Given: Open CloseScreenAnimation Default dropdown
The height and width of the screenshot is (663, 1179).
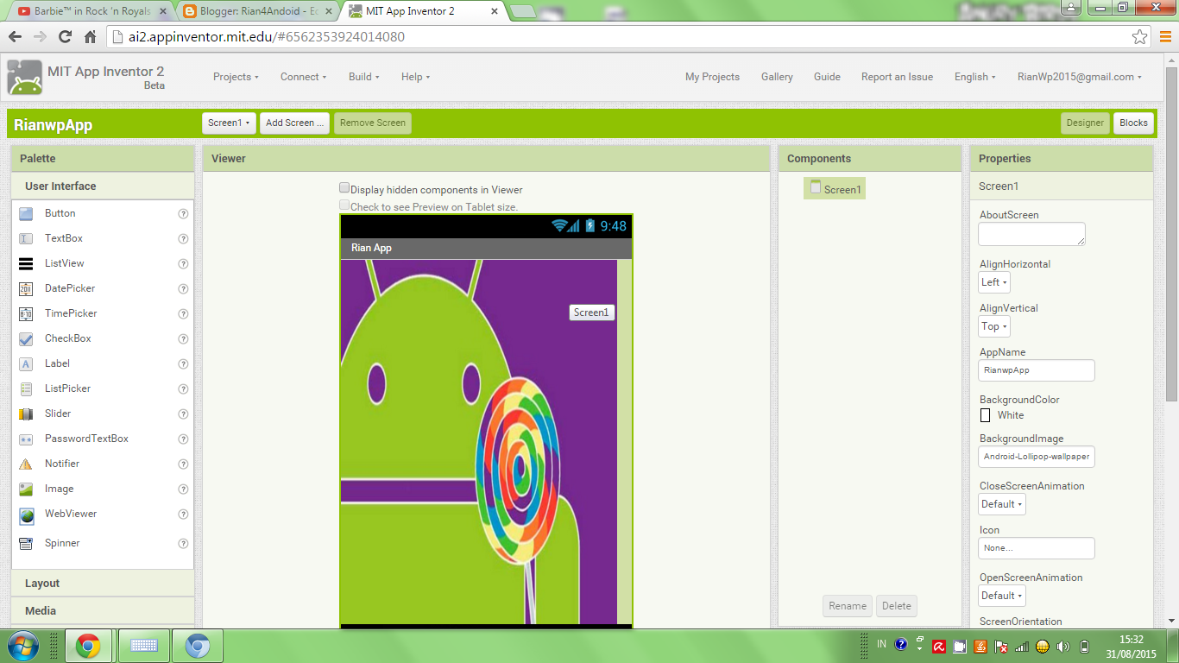Looking at the screenshot, I should (x=1001, y=504).
